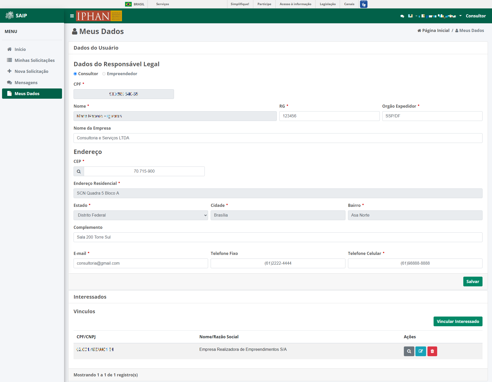The image size is (492, 382).
Task: Edit the Empresa Realizadora vínculo
Action: (x=421, y=351)
